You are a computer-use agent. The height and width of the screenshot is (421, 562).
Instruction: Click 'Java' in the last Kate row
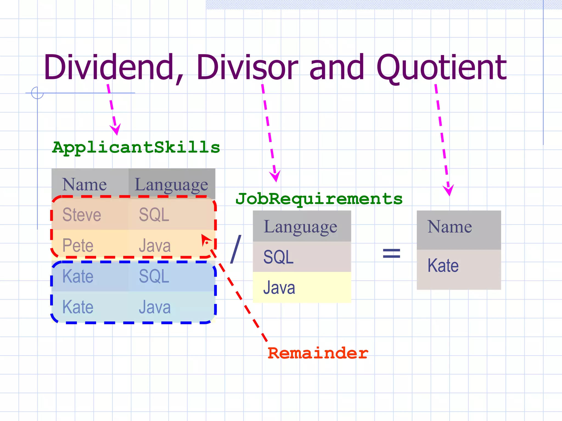(x=172, y=307)
